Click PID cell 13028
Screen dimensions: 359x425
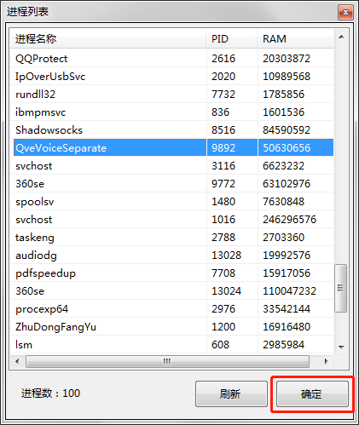pos(226,256)
